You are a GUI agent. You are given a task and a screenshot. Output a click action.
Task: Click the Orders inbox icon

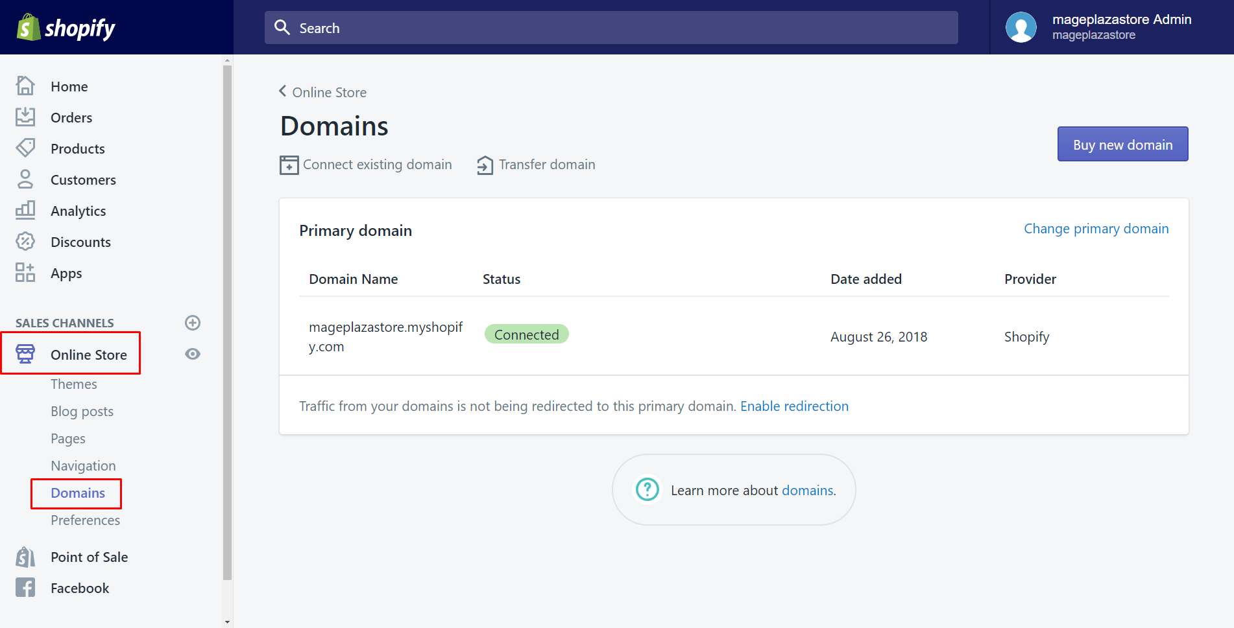(25, 117)
